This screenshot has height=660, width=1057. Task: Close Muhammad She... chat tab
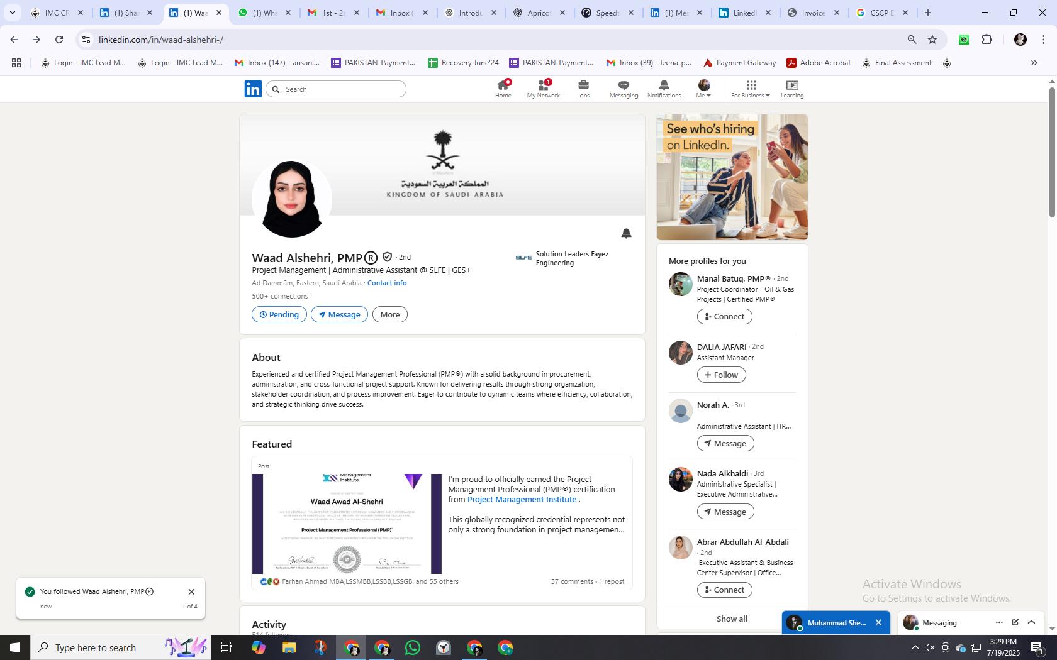coord(878,622)
